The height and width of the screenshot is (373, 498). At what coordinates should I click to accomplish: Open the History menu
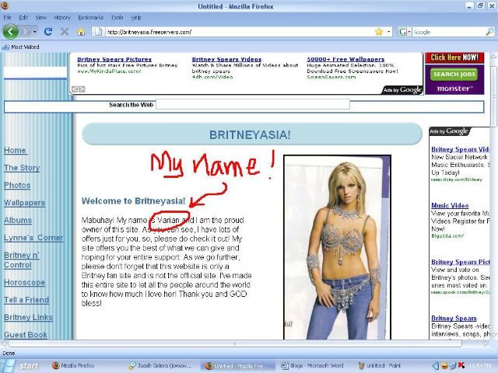click(x=62, y=17)
